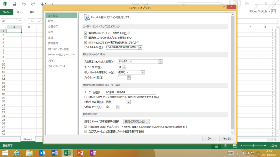Launch Word from the taskbar

click(55, 153)
